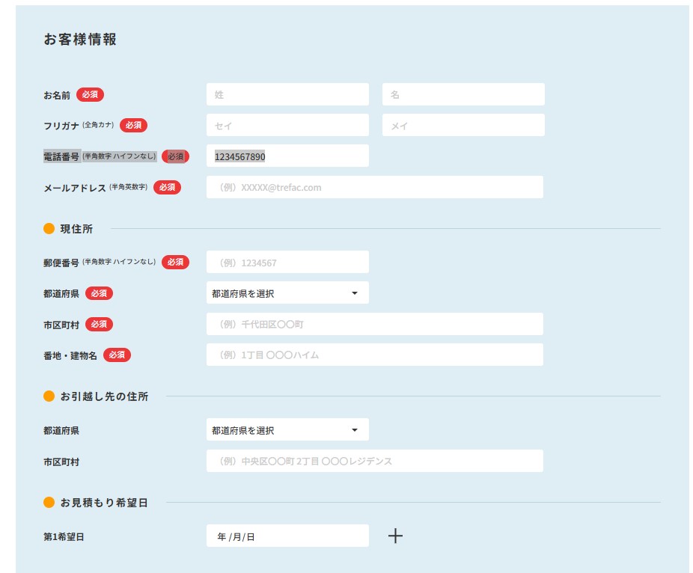
Task: Click the お引越し先の住所 section heading
Action: (x=104, y=396)
